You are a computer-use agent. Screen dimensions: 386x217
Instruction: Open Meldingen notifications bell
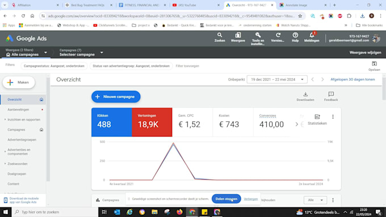(x=312, y=37)
